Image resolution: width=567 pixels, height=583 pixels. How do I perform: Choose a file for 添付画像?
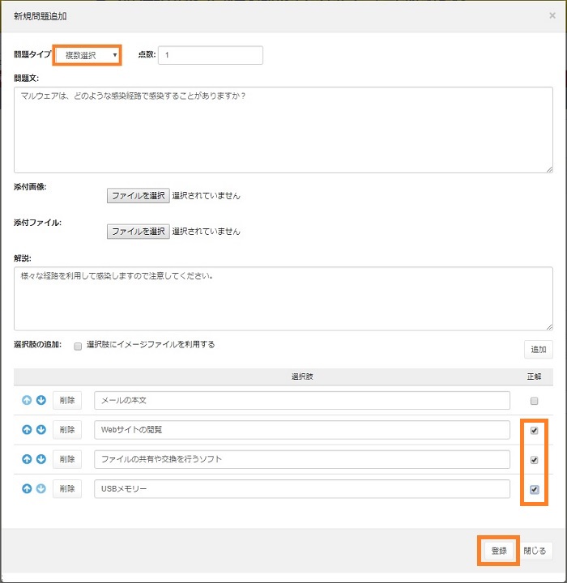(138, 195)
